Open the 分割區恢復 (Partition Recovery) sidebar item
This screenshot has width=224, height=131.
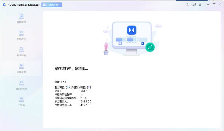click(x=21, y=85)
